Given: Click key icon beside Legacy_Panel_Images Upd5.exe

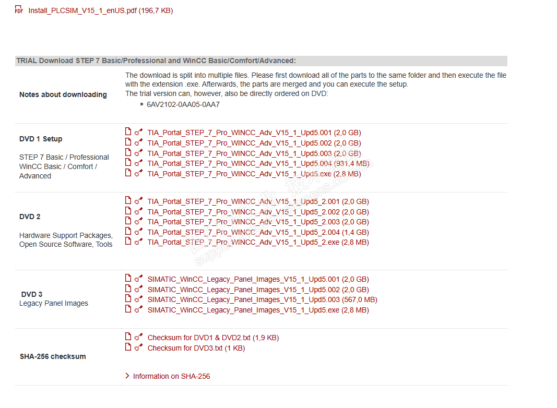Looking at the screenshot, I should pyautogui.click(x=138, y=310).
